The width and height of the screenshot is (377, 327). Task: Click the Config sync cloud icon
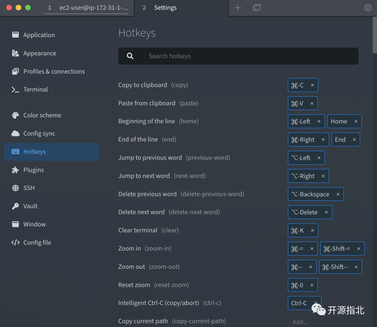coord(15,133)
